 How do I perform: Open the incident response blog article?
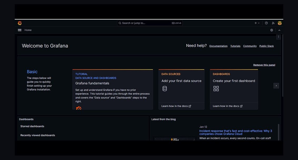(235, 132)
